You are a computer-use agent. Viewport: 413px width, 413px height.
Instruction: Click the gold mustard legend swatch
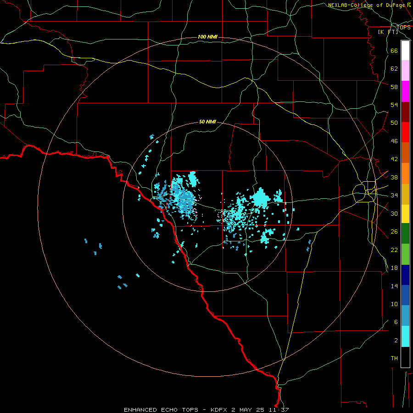point(405,194)
